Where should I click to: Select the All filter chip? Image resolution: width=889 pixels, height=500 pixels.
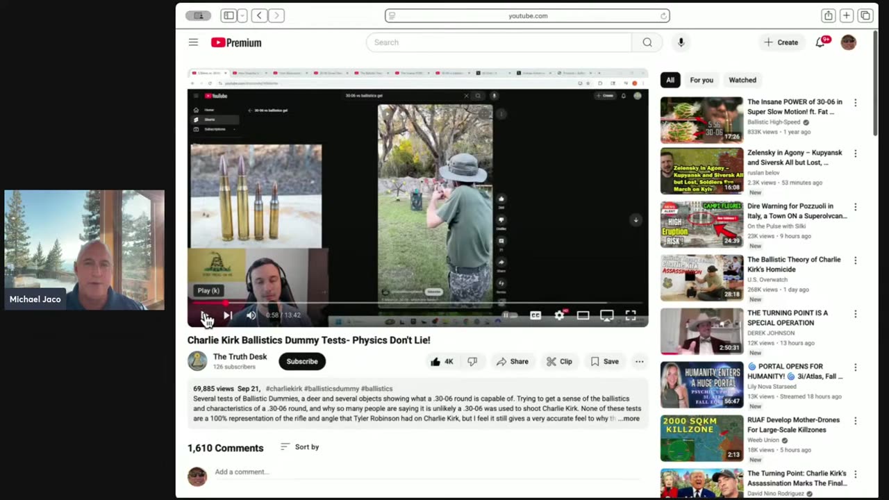tap(670, 80)
